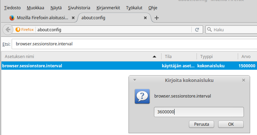The height and width of the screenshot is (135, 257).
Task: Click the about:config address bar text
Action: [x=49, y=30]
